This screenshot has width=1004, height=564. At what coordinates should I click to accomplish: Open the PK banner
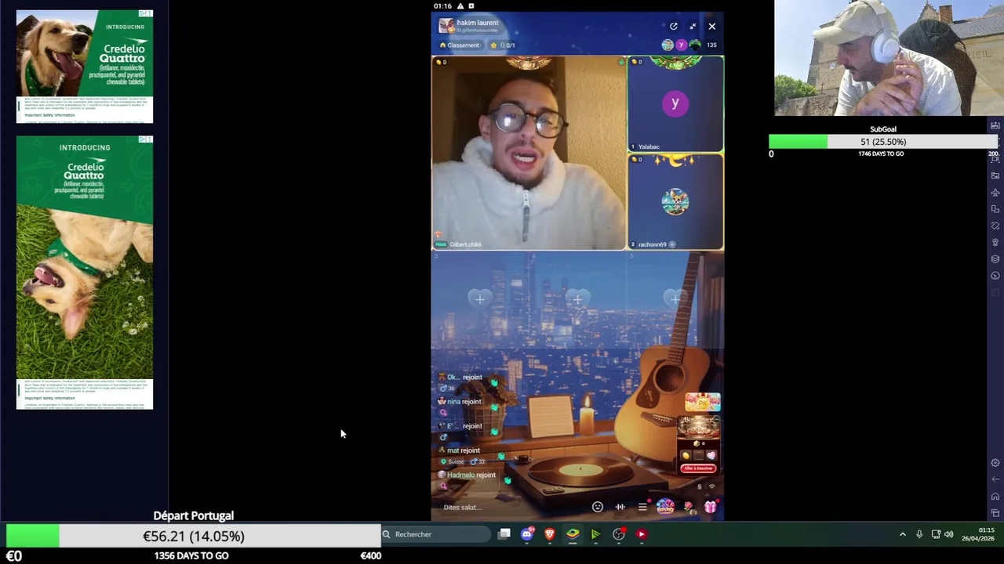[702, 403]
